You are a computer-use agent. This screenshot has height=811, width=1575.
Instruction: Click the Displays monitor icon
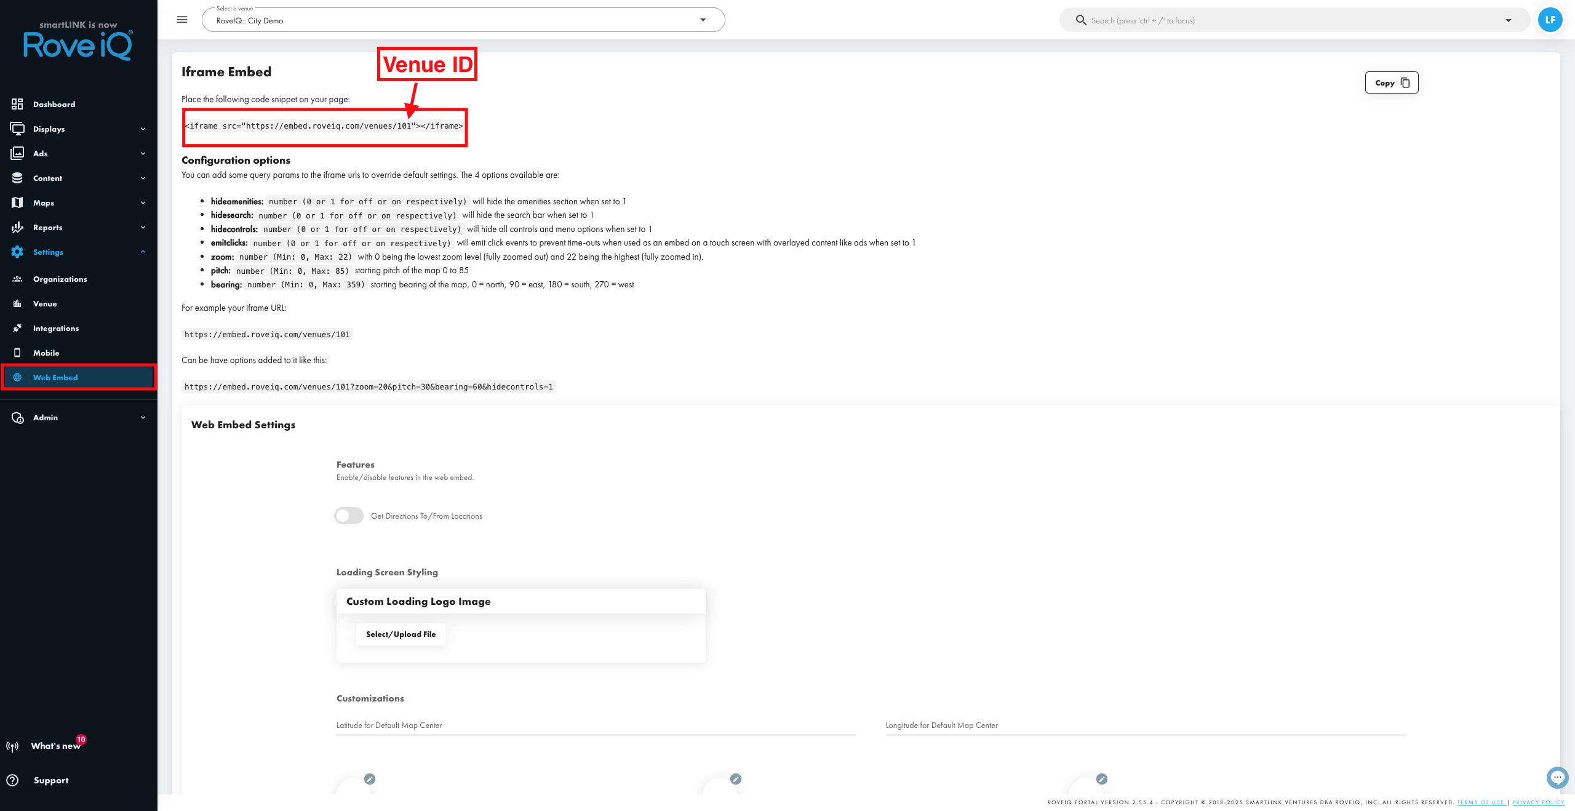coord(17,129)
